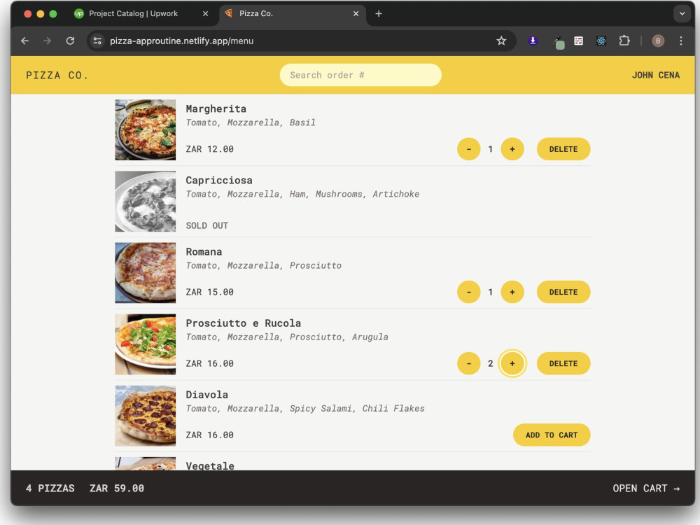The image size is (700, 525).
Task: Click the Prosciutto e Rucola name
Action: pyautogui.click(x=244, y=323)
